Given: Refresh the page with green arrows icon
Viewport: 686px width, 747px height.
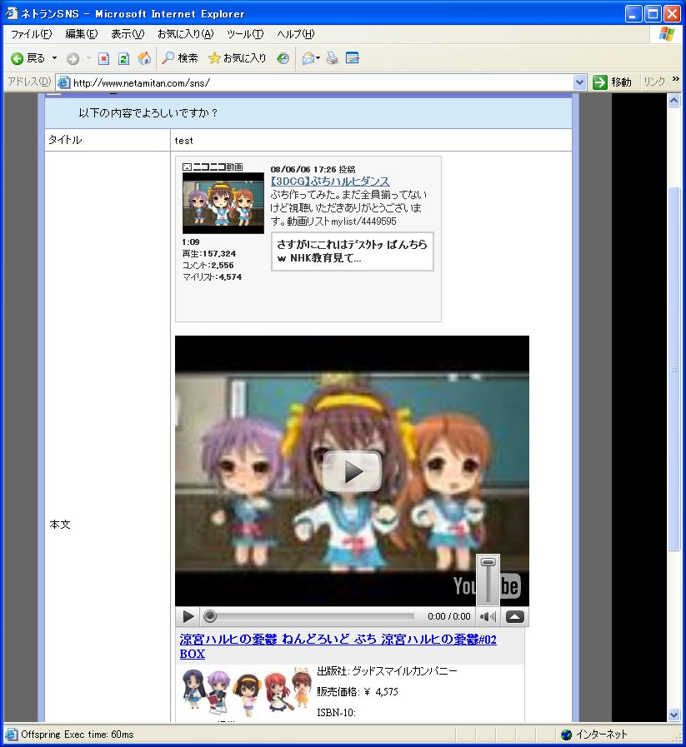Looking at the screenshot, I should click(x=123, y=58).
